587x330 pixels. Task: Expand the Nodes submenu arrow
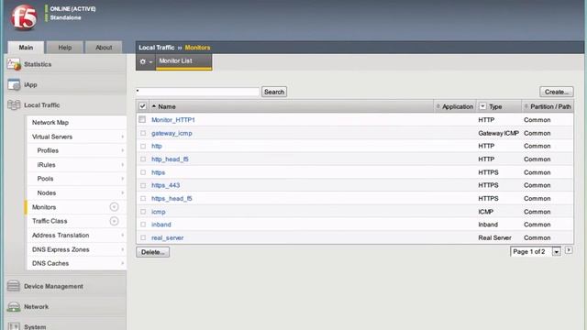tap(122, 193)
